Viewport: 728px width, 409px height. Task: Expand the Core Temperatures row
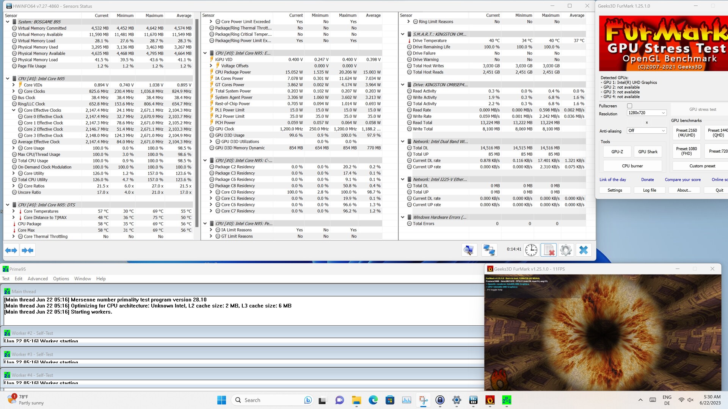tap(14, 211)
